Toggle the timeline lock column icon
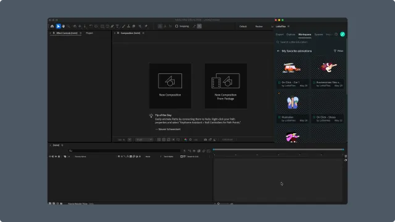The height and width of the screenshot is (222, 395). pos(59,157)
